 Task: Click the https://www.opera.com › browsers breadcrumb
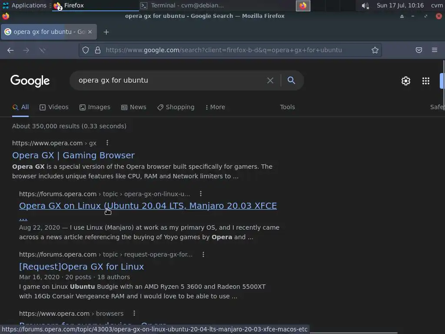click(71, 314)
